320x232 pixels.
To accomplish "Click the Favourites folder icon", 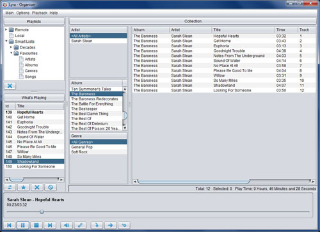I will pos(16,53).
